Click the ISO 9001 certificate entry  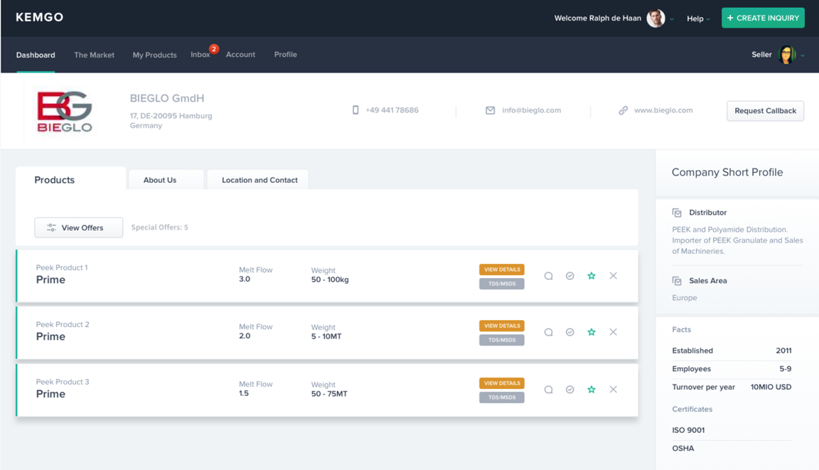coord(688,430)
